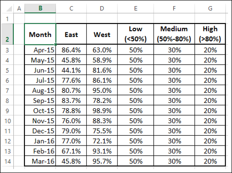
Task: Select column G header
Action: (x=210, y=8)
